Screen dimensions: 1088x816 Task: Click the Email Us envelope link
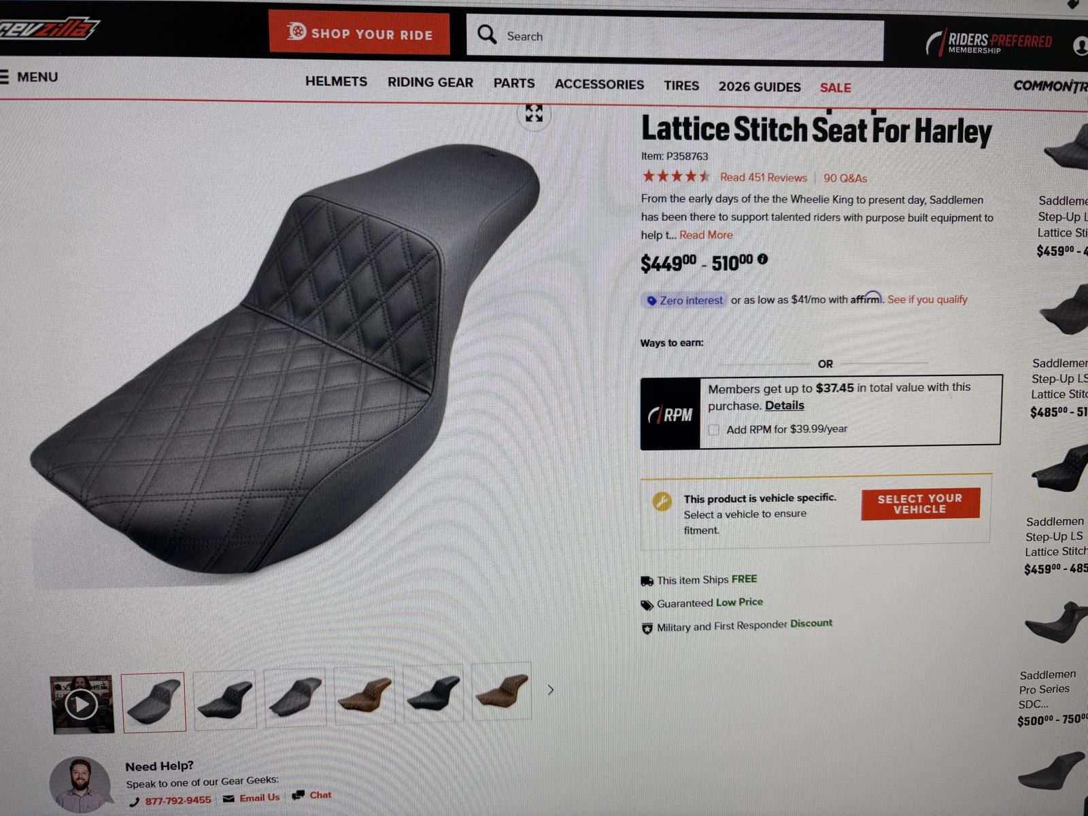pos(251,798)
